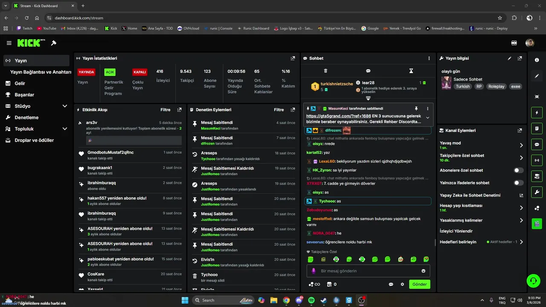Expand the Stüdyo sidebar section
Viewport: 546px width, 307px height.
(65, 106)
